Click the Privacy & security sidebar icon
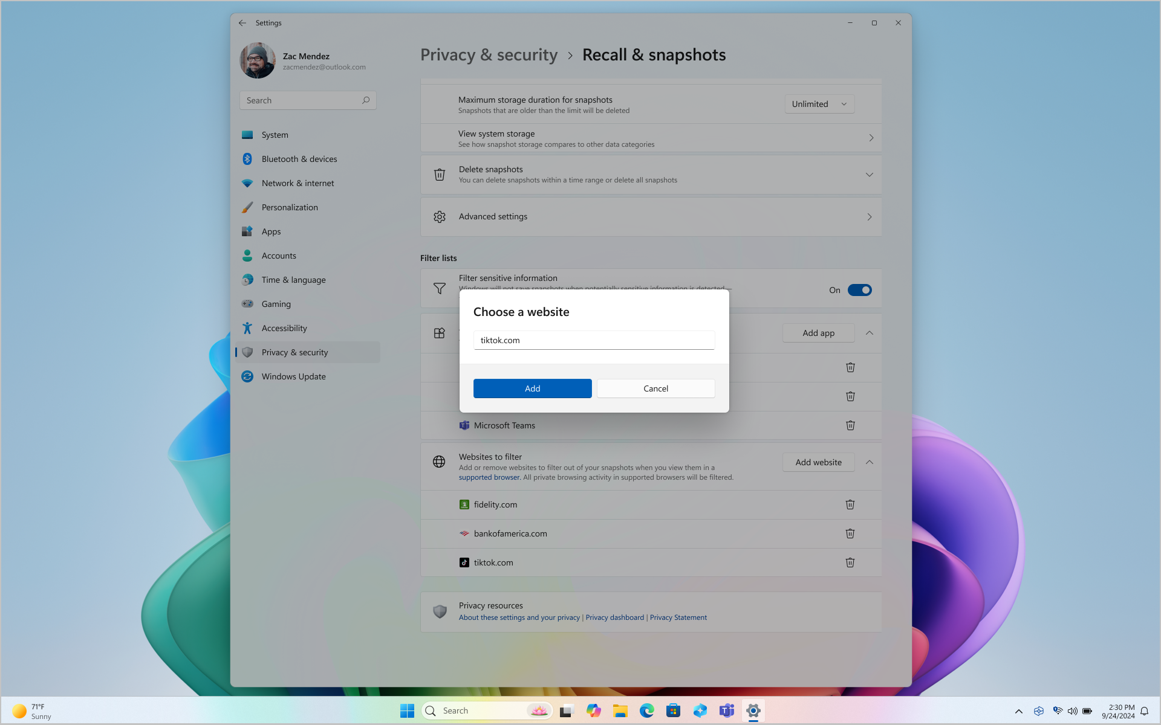This screenshot has height=725, width=1161. pos(247,352)
